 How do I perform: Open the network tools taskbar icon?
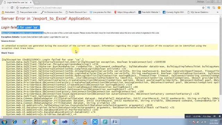pos(75,122)
